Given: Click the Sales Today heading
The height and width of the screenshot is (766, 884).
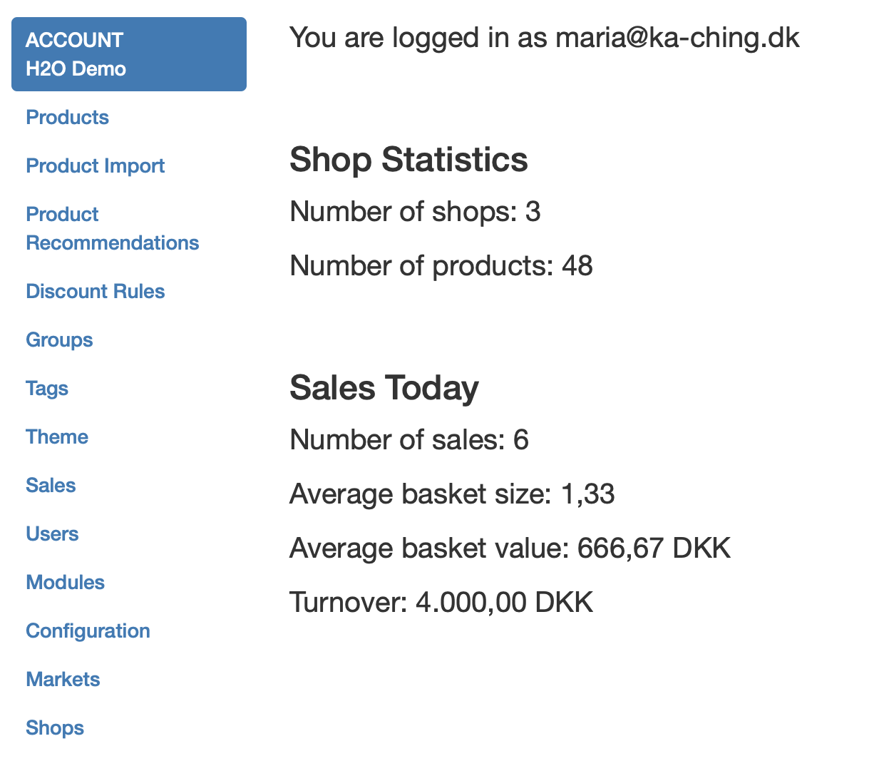Looking at the screenshot, I should point(384,387).
